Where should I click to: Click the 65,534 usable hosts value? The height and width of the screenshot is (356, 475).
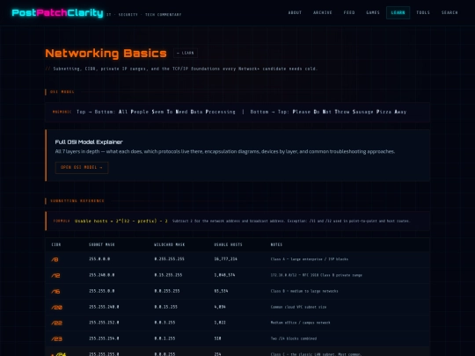(221, 291)
